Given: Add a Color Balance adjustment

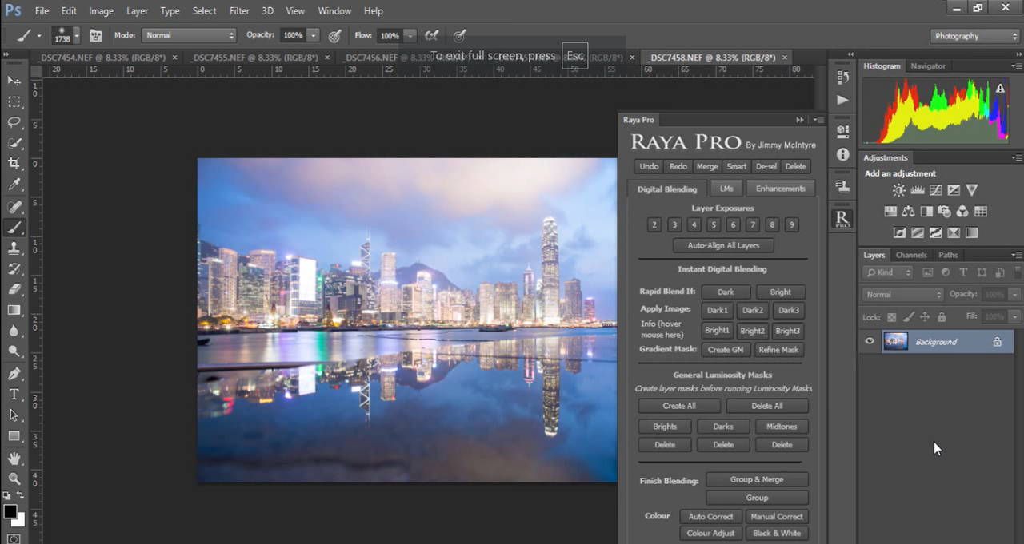Looking at the screenshot, I should point(908,212).
